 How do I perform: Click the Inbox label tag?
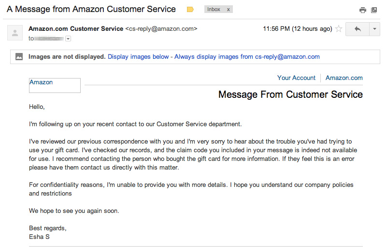point(214,9)
